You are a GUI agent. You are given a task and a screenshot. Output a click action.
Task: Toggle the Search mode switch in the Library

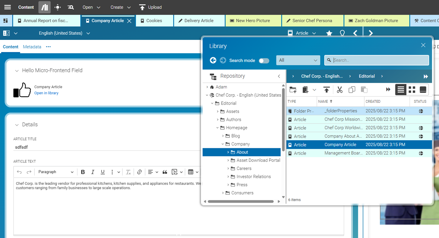[264, 60]
